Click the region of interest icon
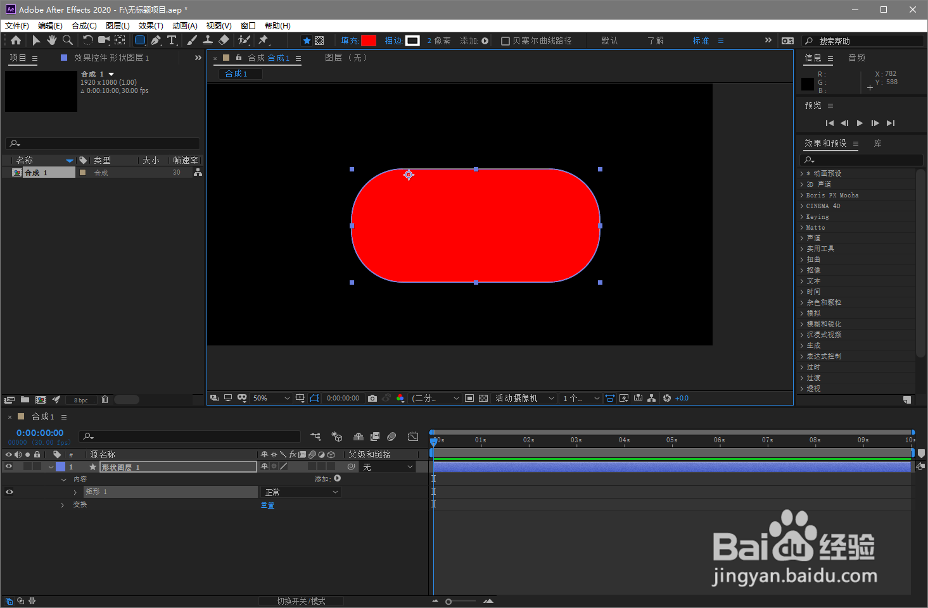 (469, 398)
